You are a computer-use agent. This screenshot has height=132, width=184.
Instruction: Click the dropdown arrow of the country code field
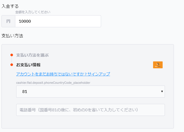tap(162, 92)
